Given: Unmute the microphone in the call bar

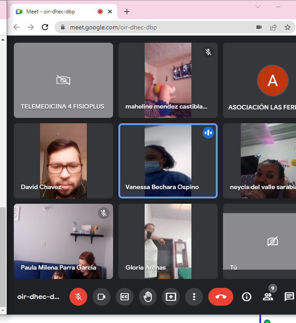Looking at the screenshot, I should [x=78, y=297].
